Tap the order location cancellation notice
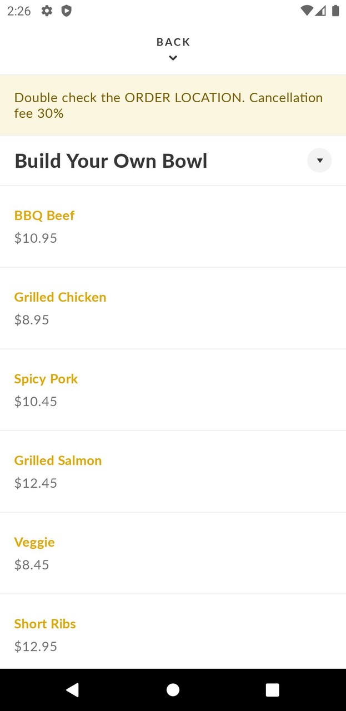 click(x=169, y=106)
